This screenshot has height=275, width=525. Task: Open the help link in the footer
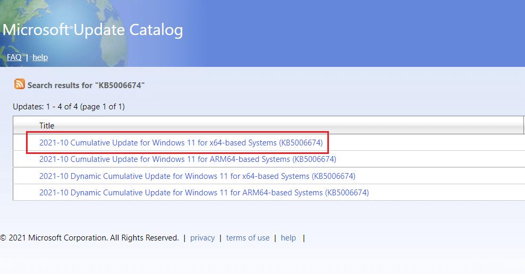(x=289, y=238)
